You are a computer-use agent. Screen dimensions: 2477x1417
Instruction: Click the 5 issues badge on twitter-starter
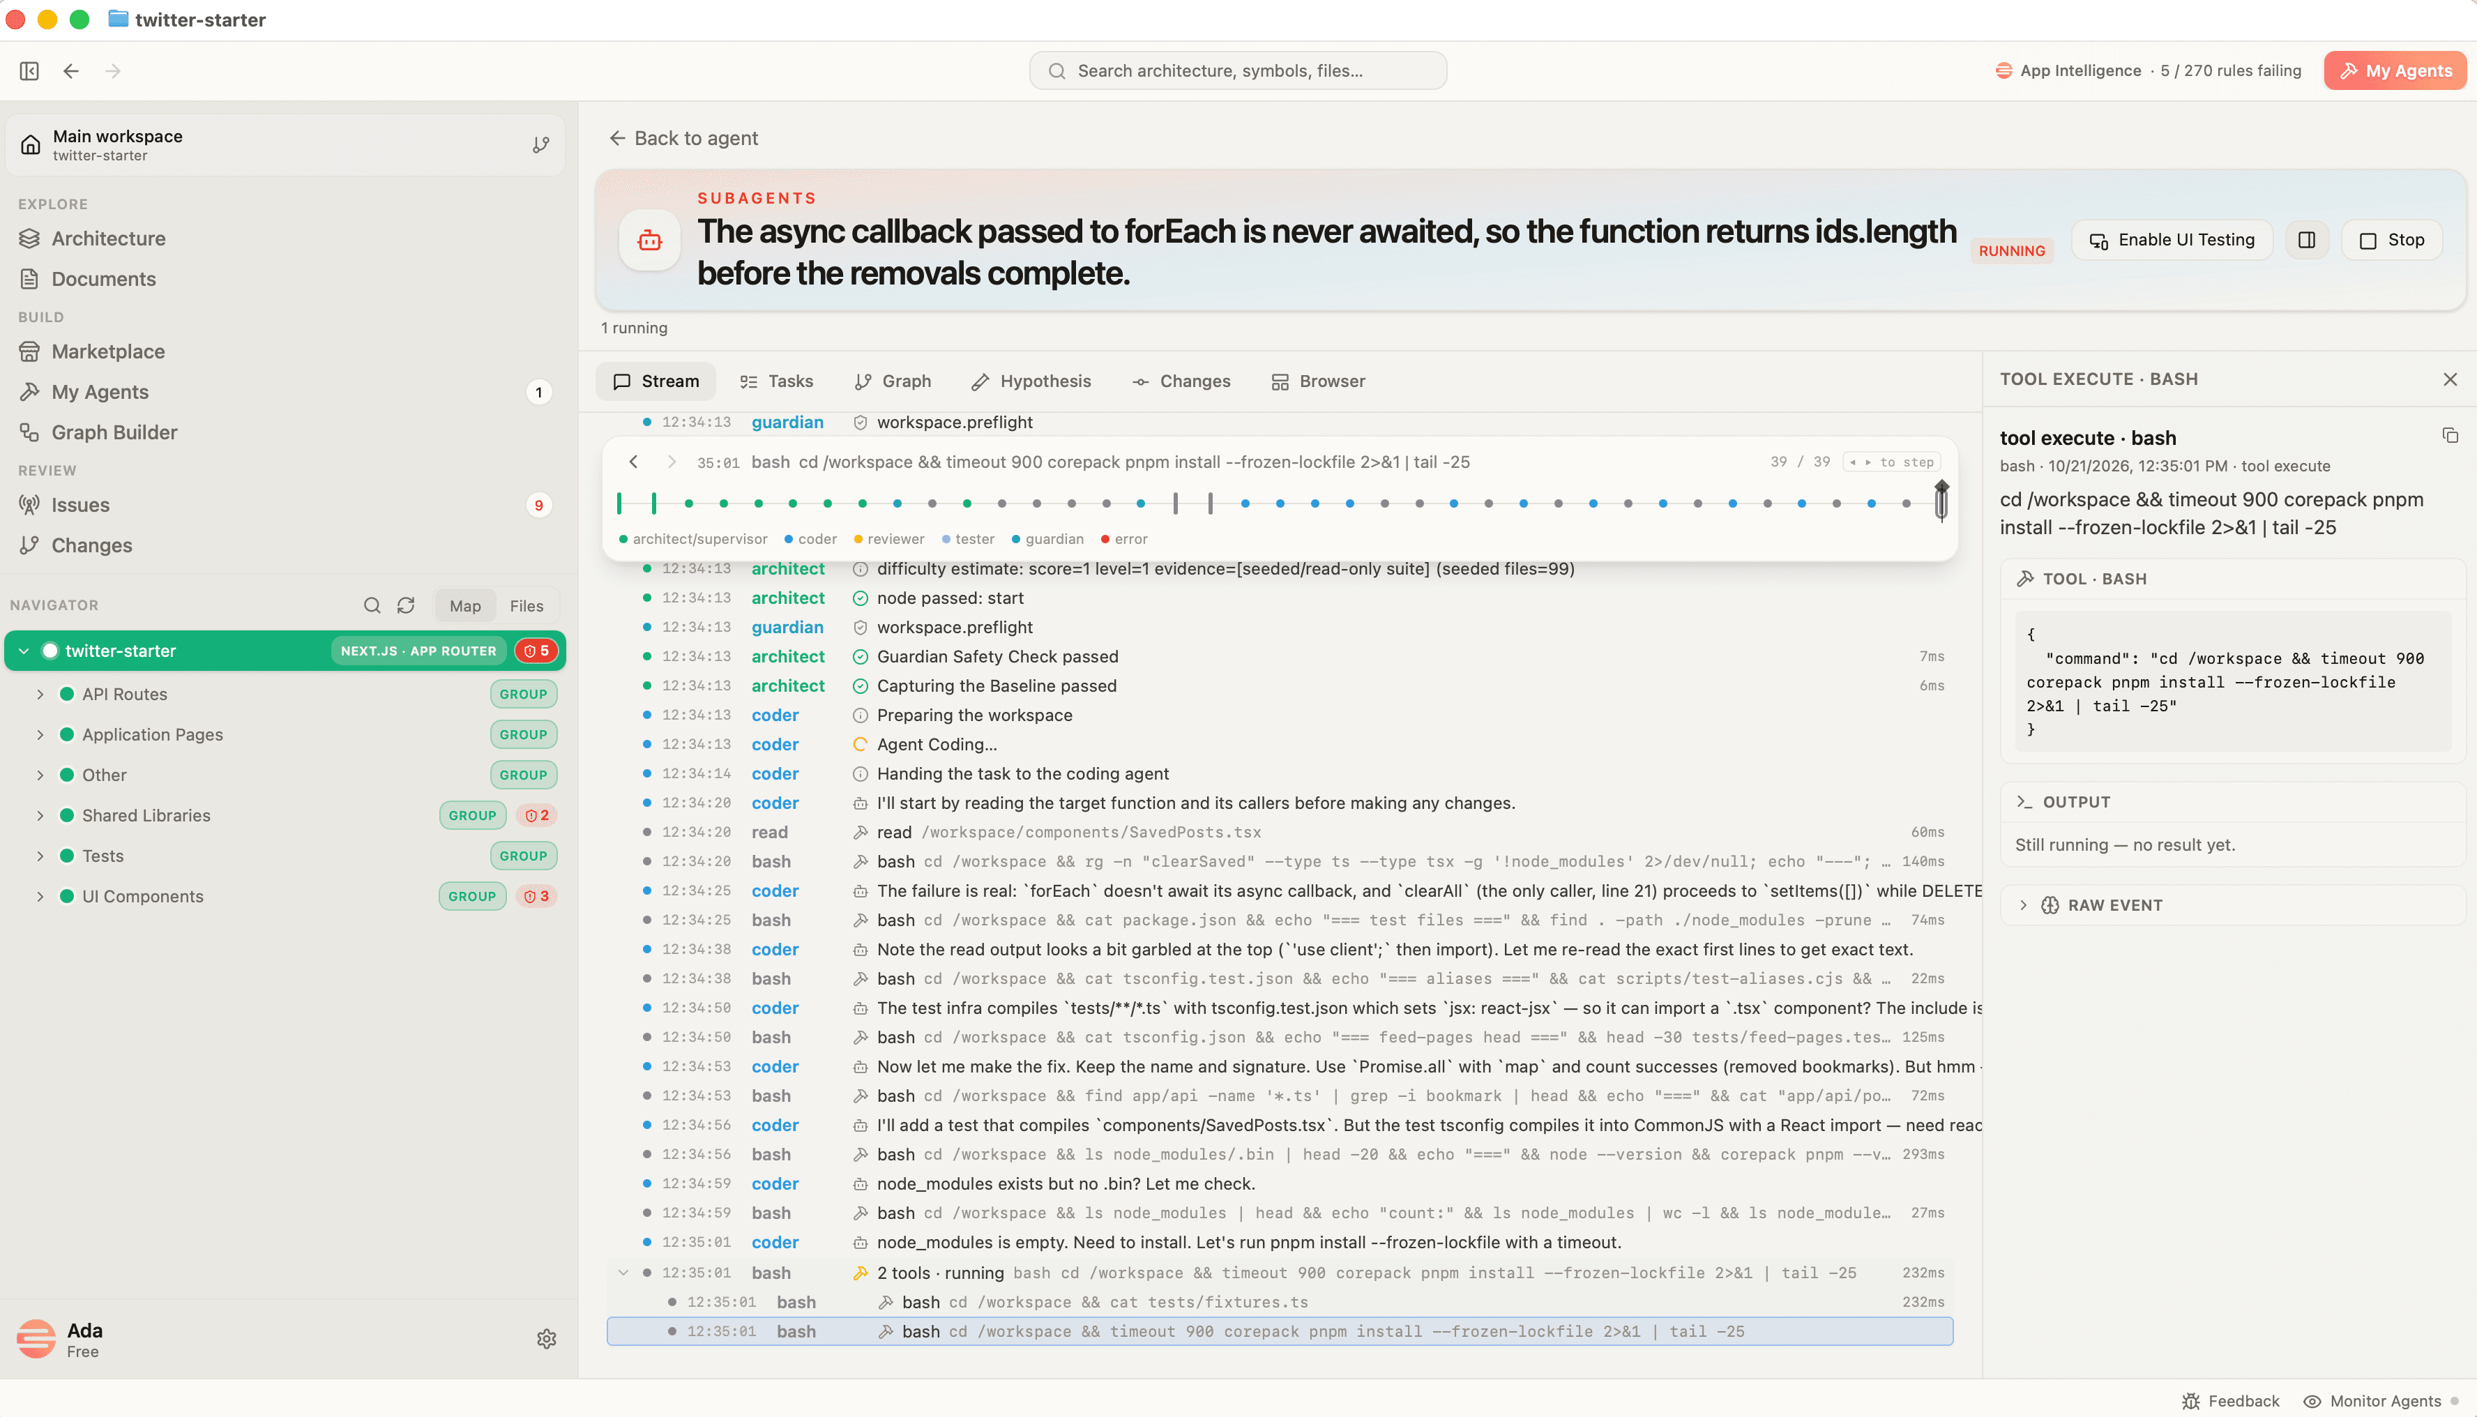537,651
